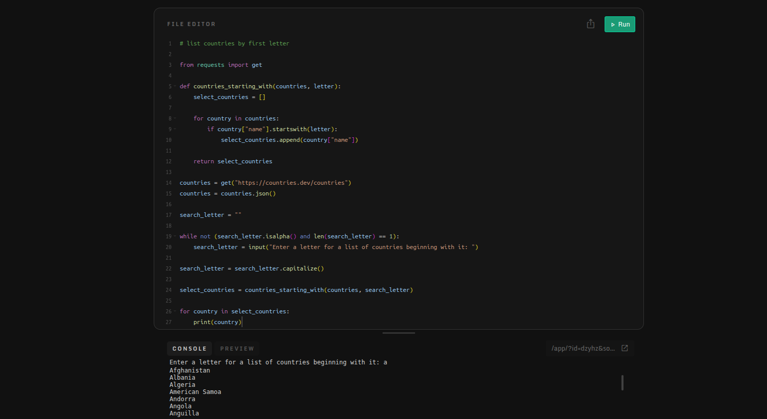
Task: Click 'Afghanistan' in console output
Action: point(190,371)
